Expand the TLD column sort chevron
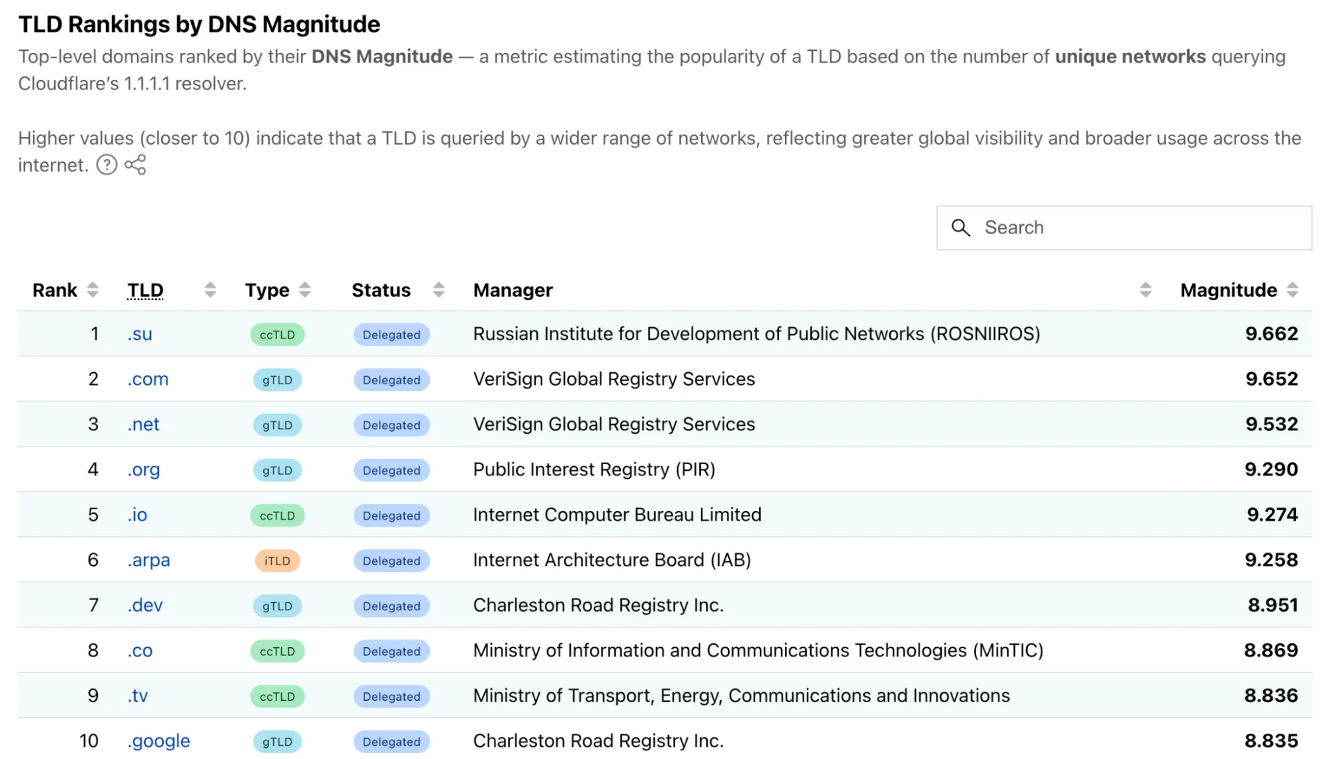The width and height of the screenshot is (1322, 759). coord(210,290)
